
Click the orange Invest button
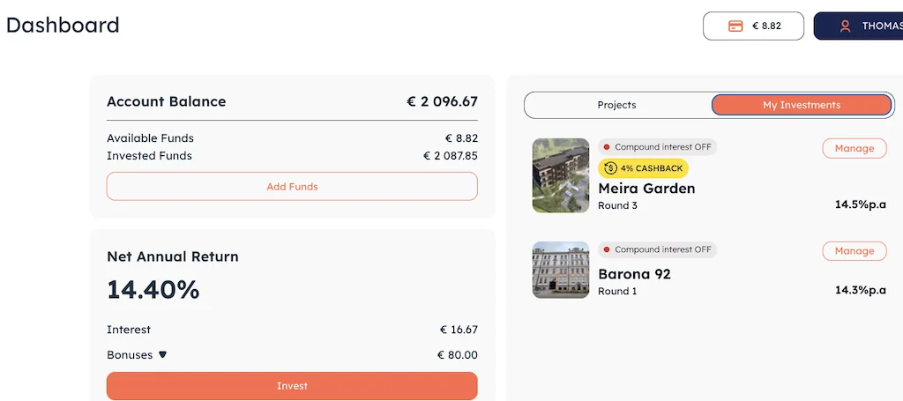click(x=292, y=386)
